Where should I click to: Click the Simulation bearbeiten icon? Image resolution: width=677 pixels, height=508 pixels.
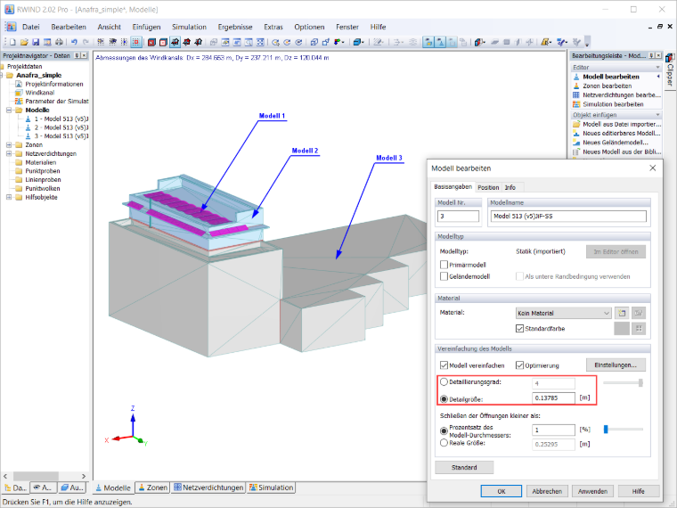[x=576, y=104]
